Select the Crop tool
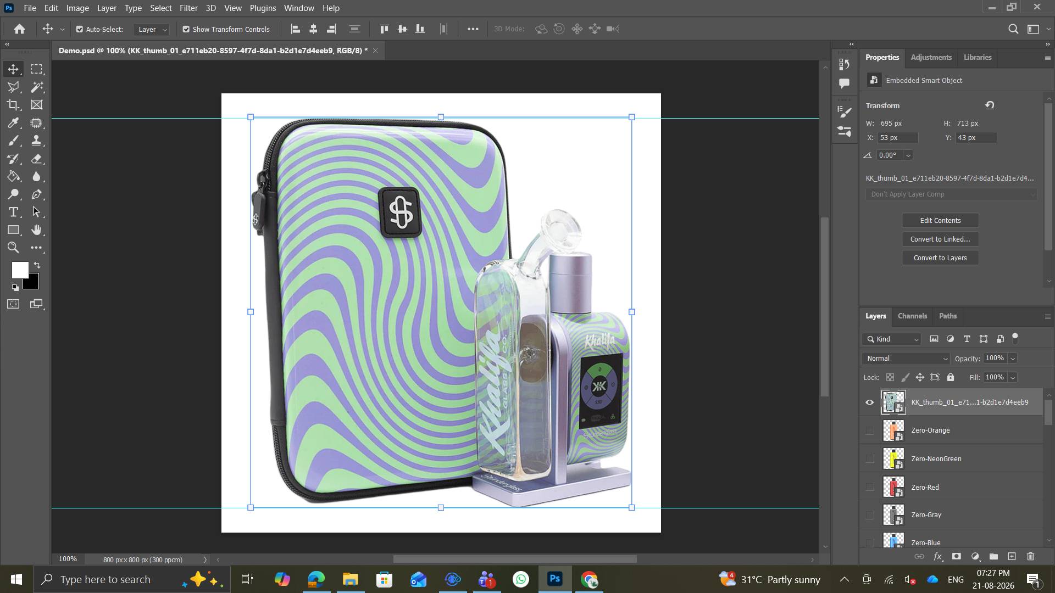 coord(13,105)
